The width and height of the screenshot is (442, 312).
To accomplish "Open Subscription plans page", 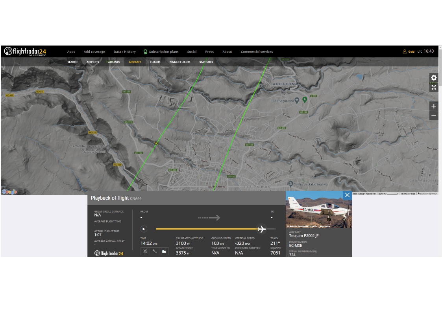I will [x=163, y=52].
